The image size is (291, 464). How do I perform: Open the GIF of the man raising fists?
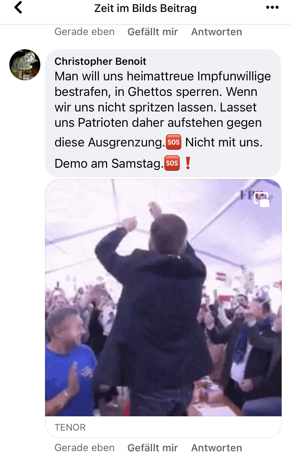(163, 298)
